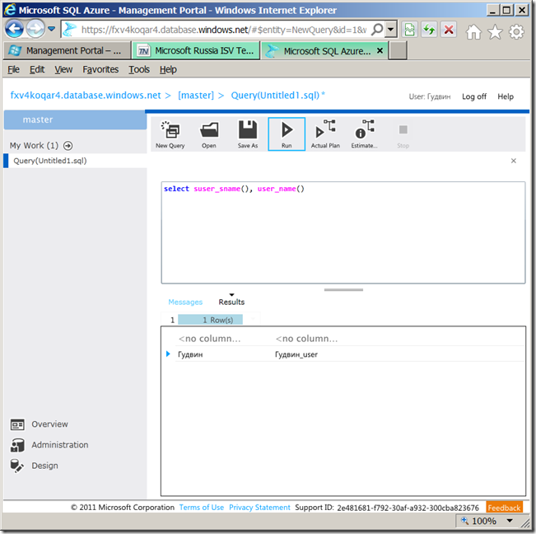Select Query(Untitled1.sql) in My Work
This screenshot has width=536, height=534.
point(75,161)
